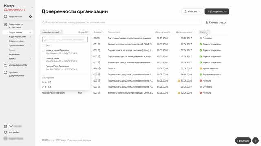Click the Подписание электронных документов row text
The height and width of the screenshot is (146, 261).
pyautogui.click(x=130, y=56)
